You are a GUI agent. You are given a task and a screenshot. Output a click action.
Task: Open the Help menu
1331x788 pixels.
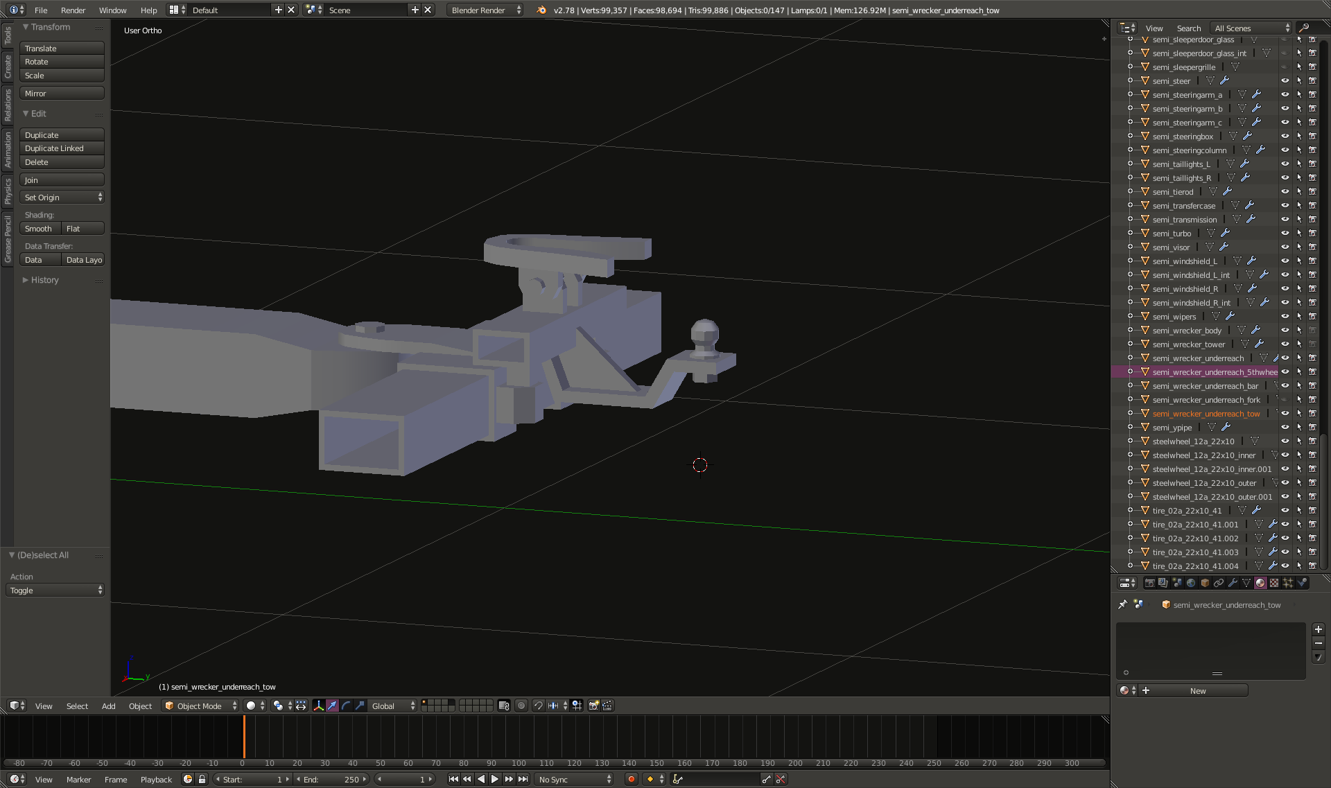pos(148,10)
